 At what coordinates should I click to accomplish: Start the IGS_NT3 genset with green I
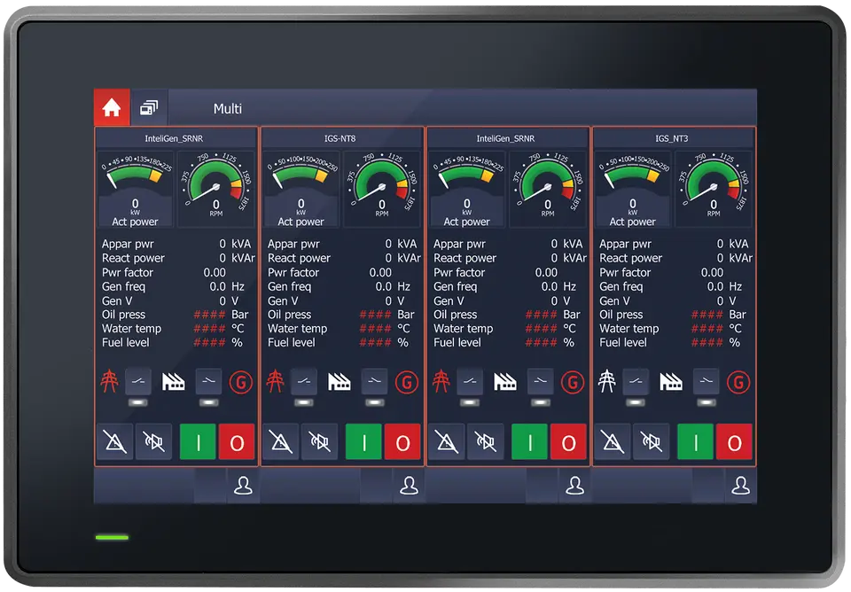coord(695,442)
